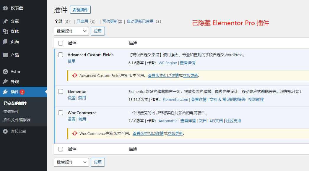Show the 全部 plugins filter
The height and width of the screenshot is (171, 309).
58,21
